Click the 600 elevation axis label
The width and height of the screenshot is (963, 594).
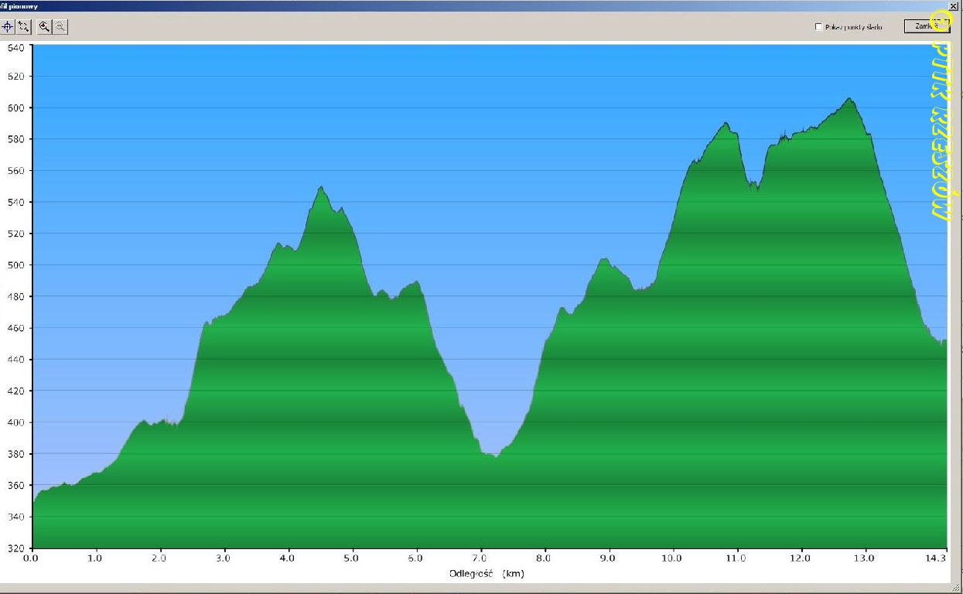pyautogui.click(x=16, y=108)
